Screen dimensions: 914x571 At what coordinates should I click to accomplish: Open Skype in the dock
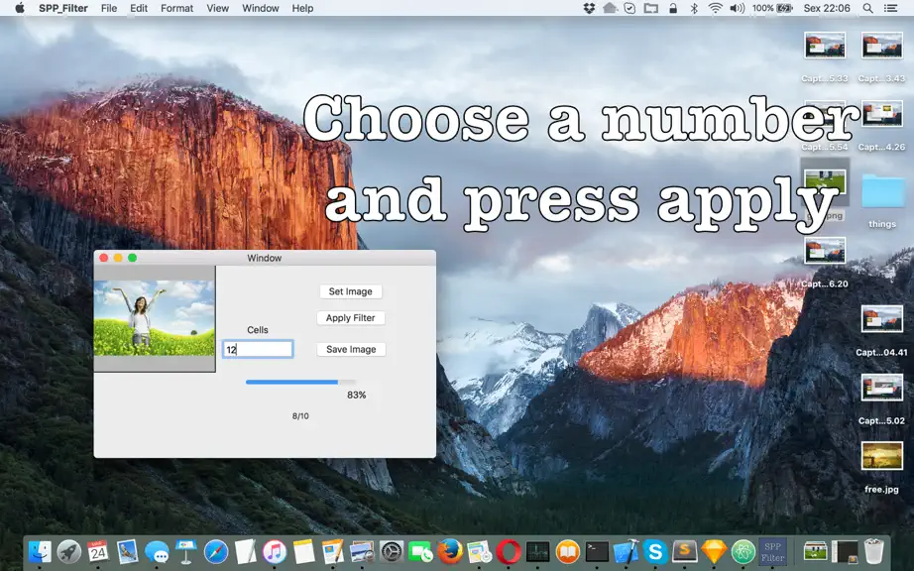coord(655,551)
